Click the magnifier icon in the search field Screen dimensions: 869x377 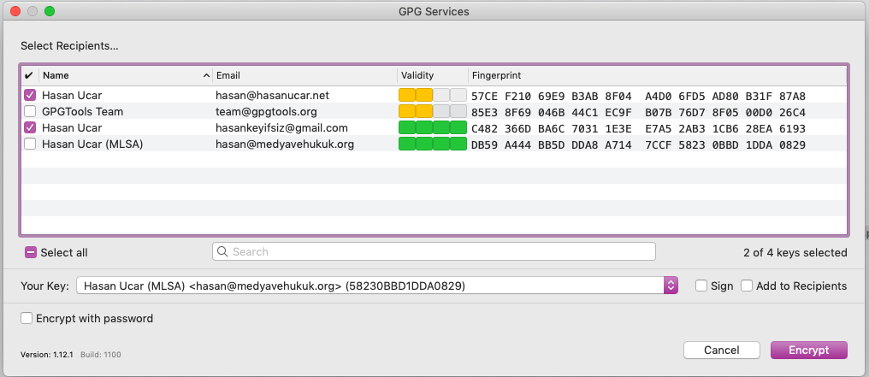(222, 252)
